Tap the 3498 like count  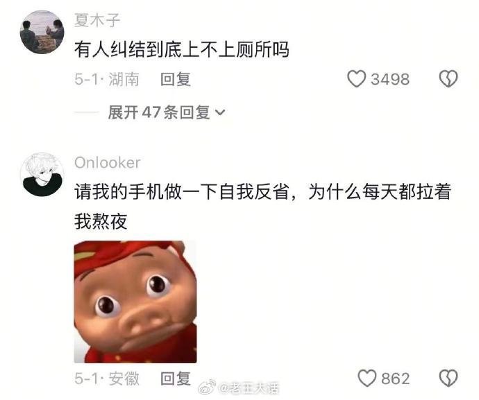(390, 79)
